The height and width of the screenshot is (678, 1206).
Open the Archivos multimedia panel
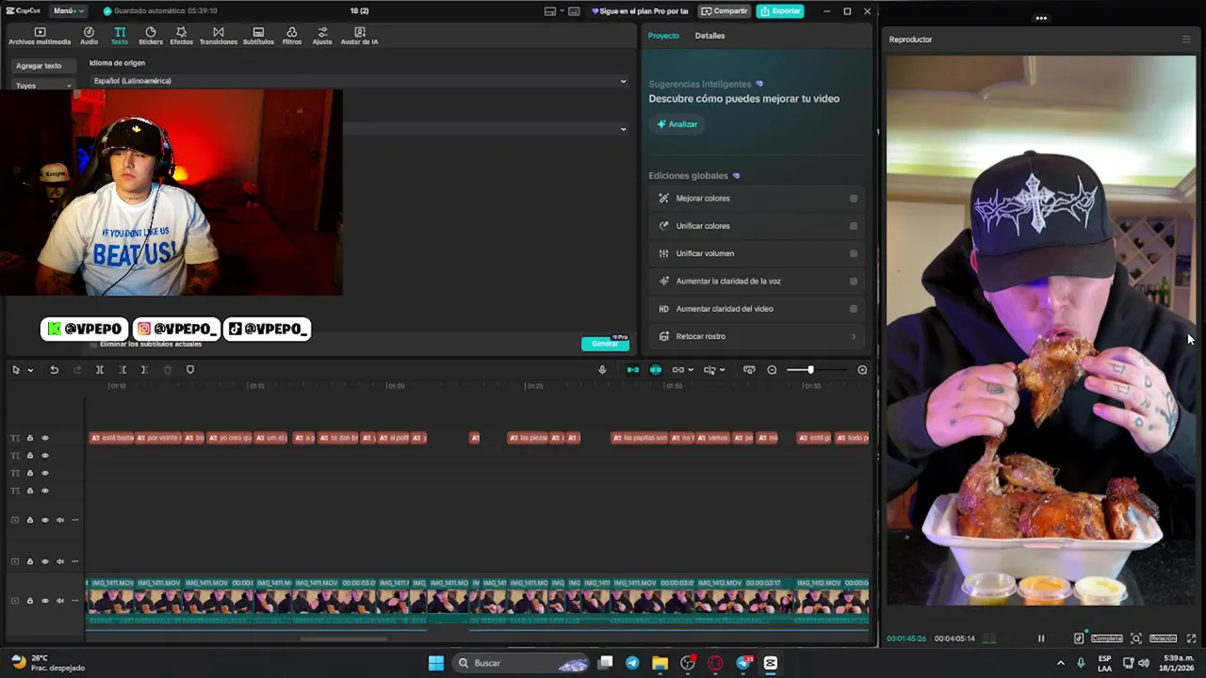[40, 36]
